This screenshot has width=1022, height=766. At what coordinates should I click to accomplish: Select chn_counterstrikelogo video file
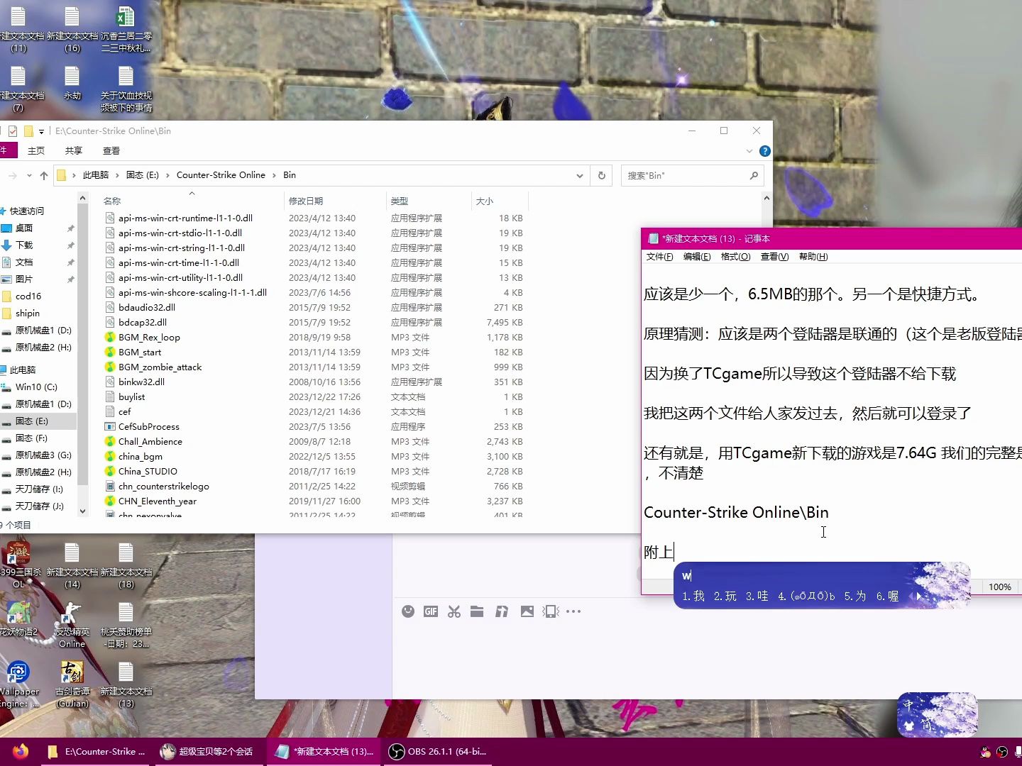tap(314, 487)
